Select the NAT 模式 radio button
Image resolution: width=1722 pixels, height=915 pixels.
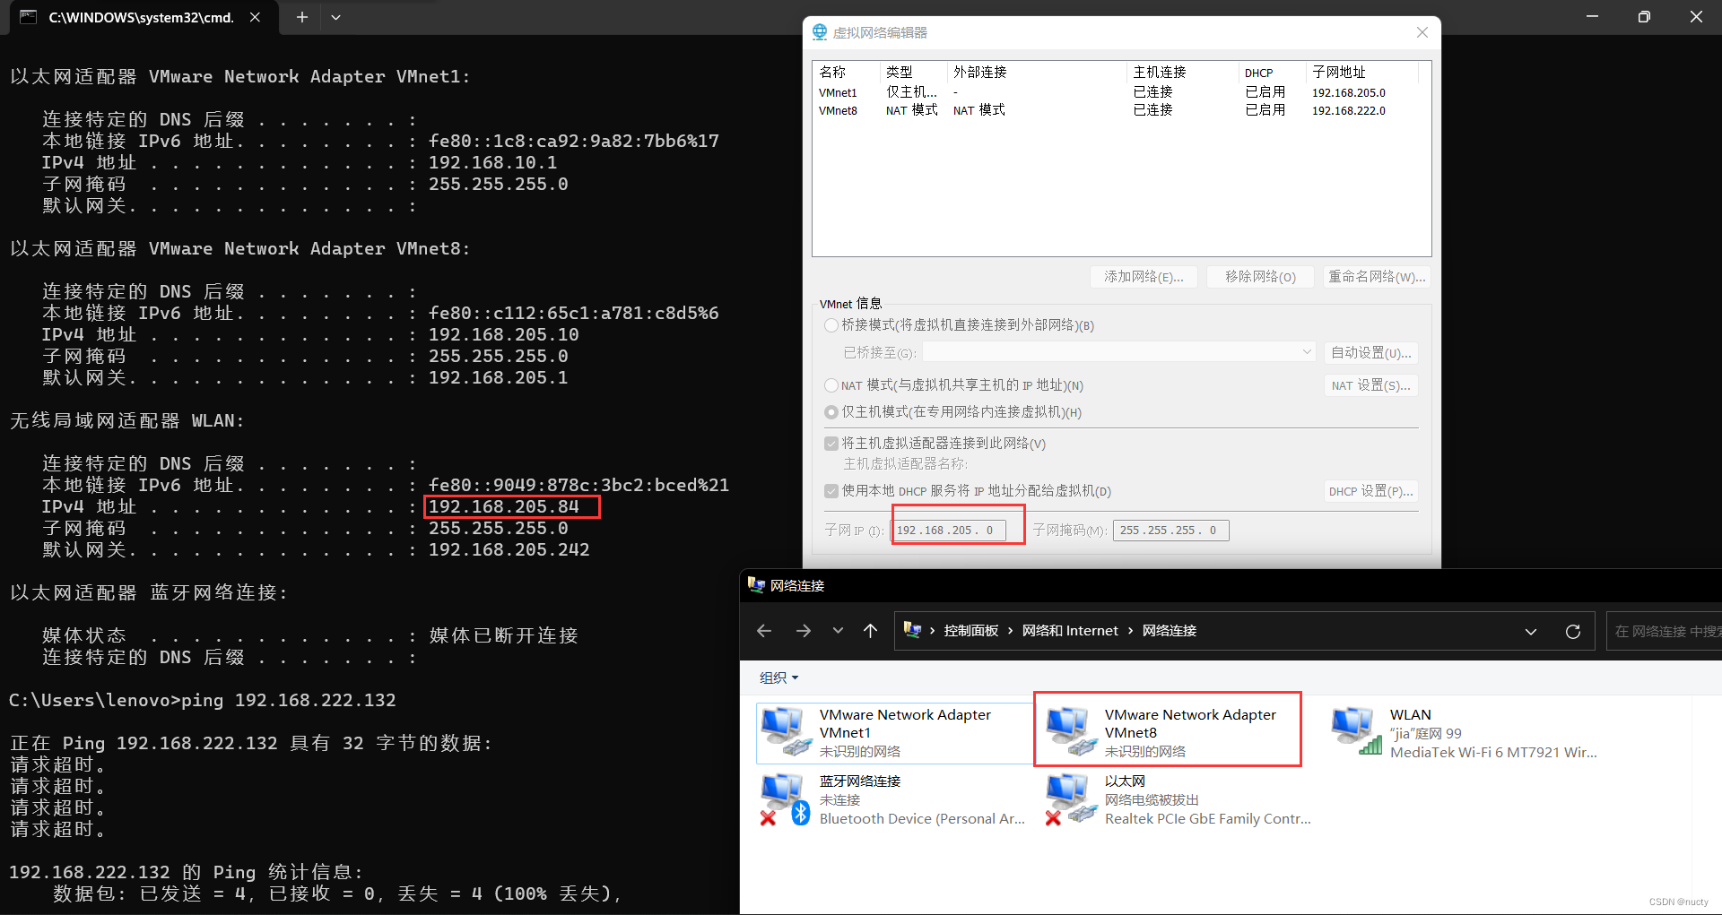point(831,385)
